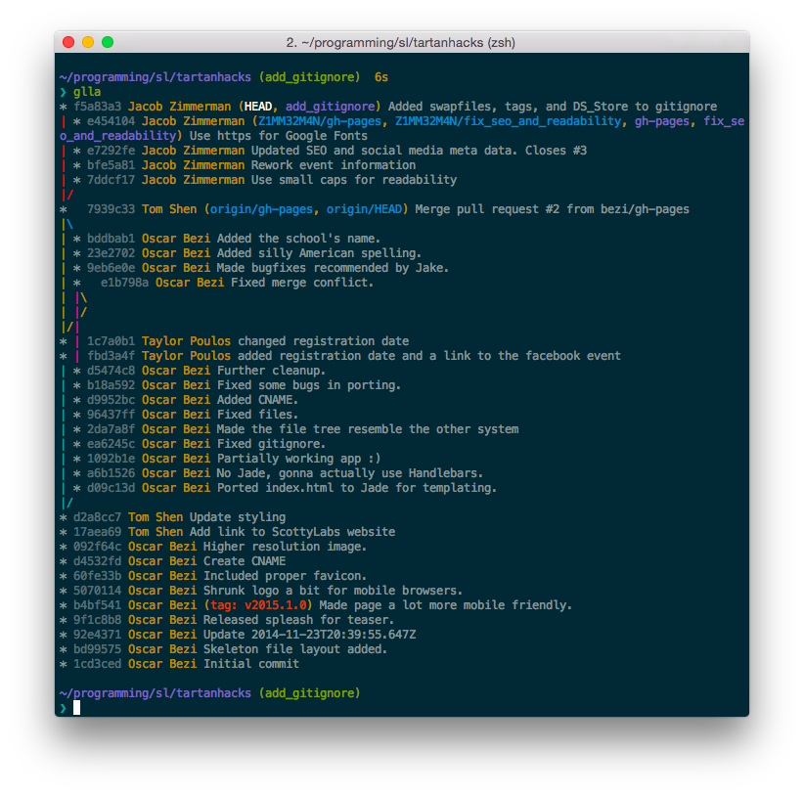Image resolution: width=804 pixels, height=795 pixels.
Task: Click the '6s' duration in the first prompt
Action: [381, 77]
